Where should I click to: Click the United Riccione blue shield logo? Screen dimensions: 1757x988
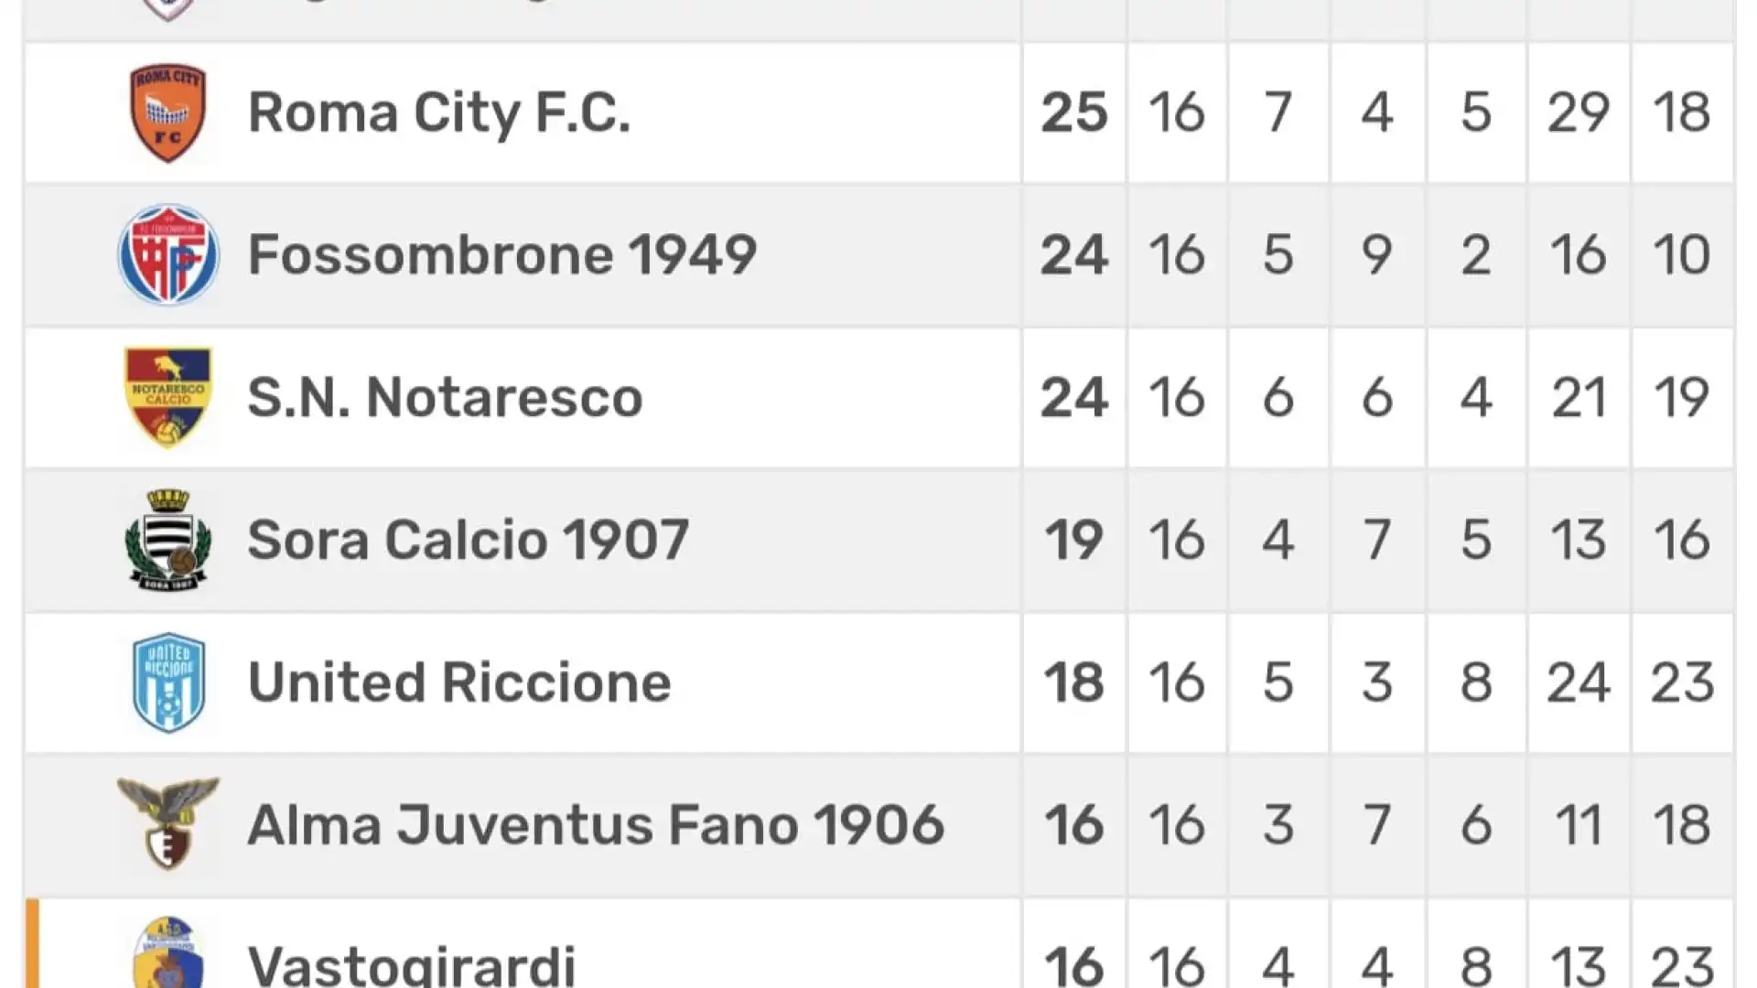pos(168,682)
